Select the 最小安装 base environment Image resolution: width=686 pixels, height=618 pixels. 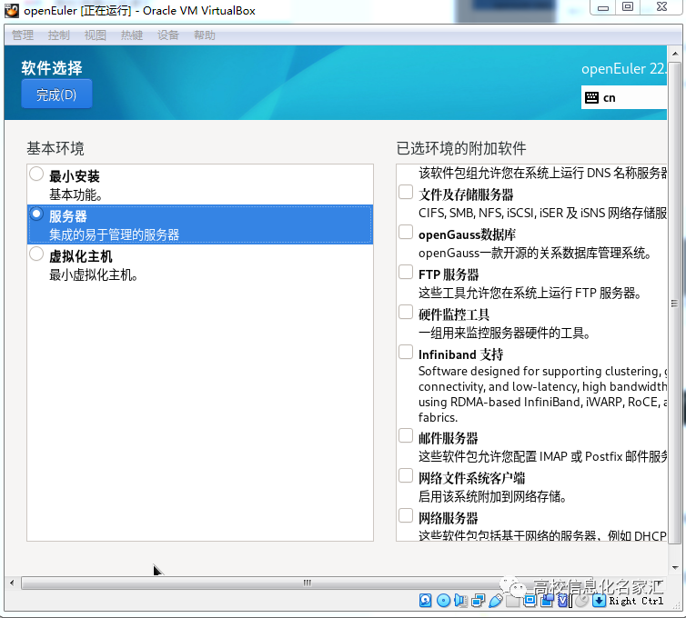200,184
